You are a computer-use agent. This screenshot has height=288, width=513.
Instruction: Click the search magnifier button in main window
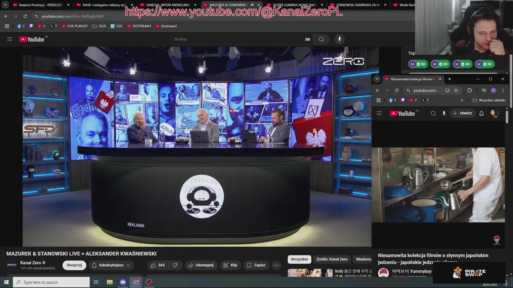point(321,39)
